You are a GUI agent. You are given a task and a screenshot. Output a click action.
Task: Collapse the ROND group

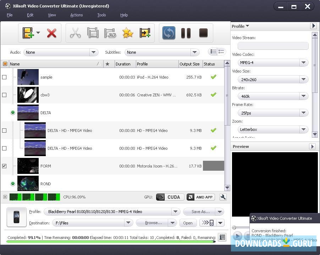13,184
